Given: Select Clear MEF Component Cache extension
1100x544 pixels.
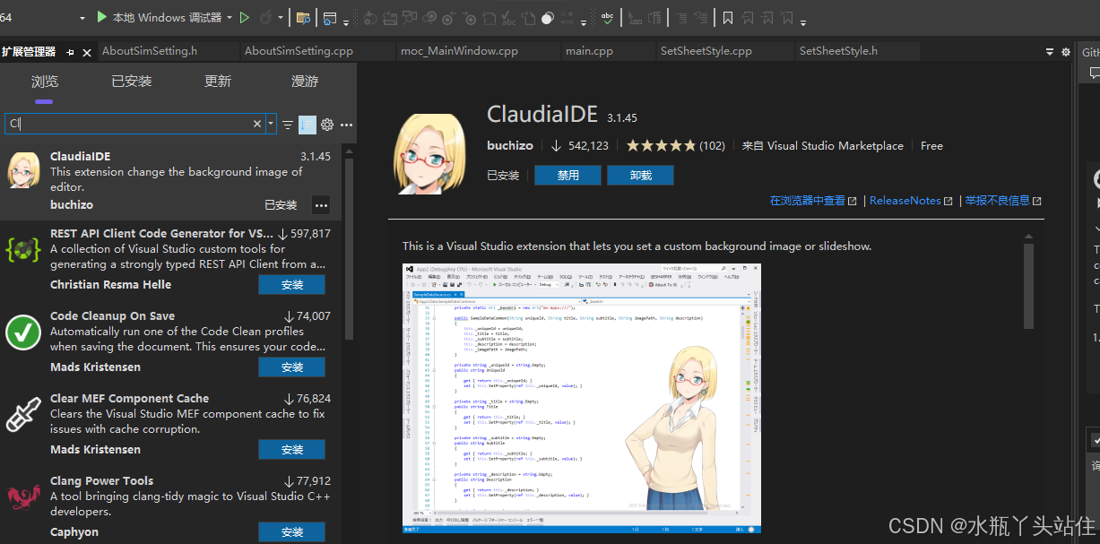Looking at the screenshot, I should pos(170,426).
